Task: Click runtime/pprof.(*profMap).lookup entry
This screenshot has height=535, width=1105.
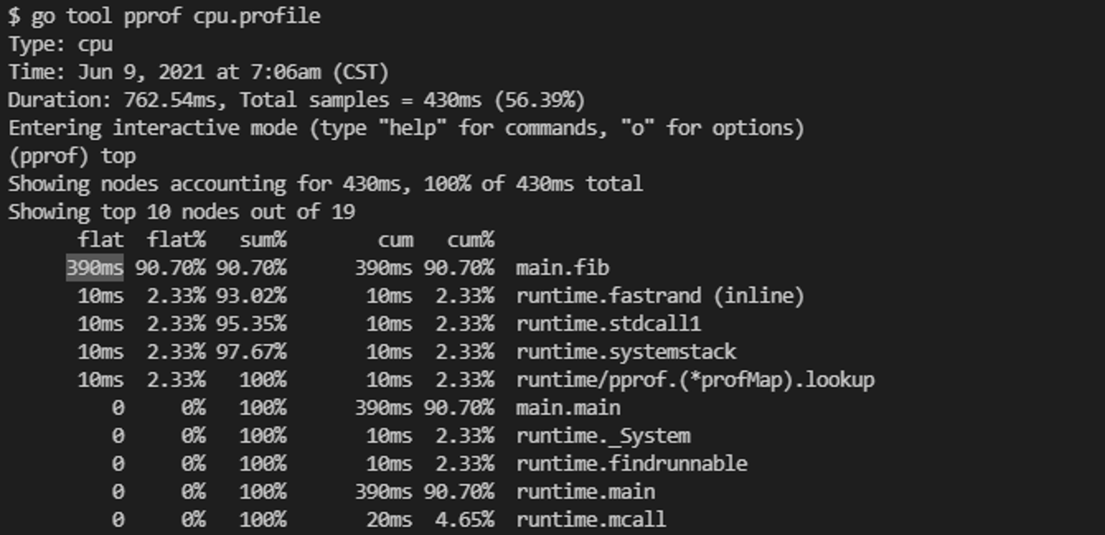Action: coord(695,380)
